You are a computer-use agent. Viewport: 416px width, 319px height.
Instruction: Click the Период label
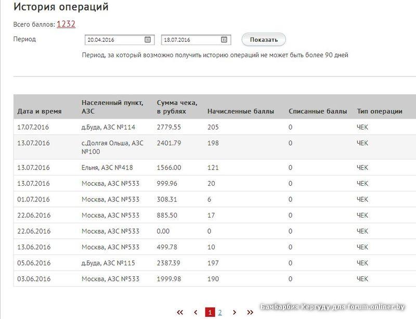[x=24, y=39]
